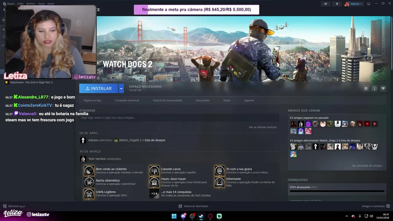Open the +14 more achievements tile

pos(154,193)
